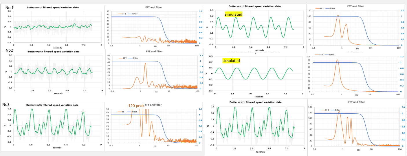Click "seconds" axis label under bottom-right time chart
Screen dimensions: 407x156
click(260, 152)
